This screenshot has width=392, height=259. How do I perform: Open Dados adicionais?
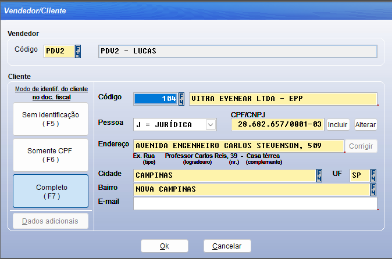point(51,221)
